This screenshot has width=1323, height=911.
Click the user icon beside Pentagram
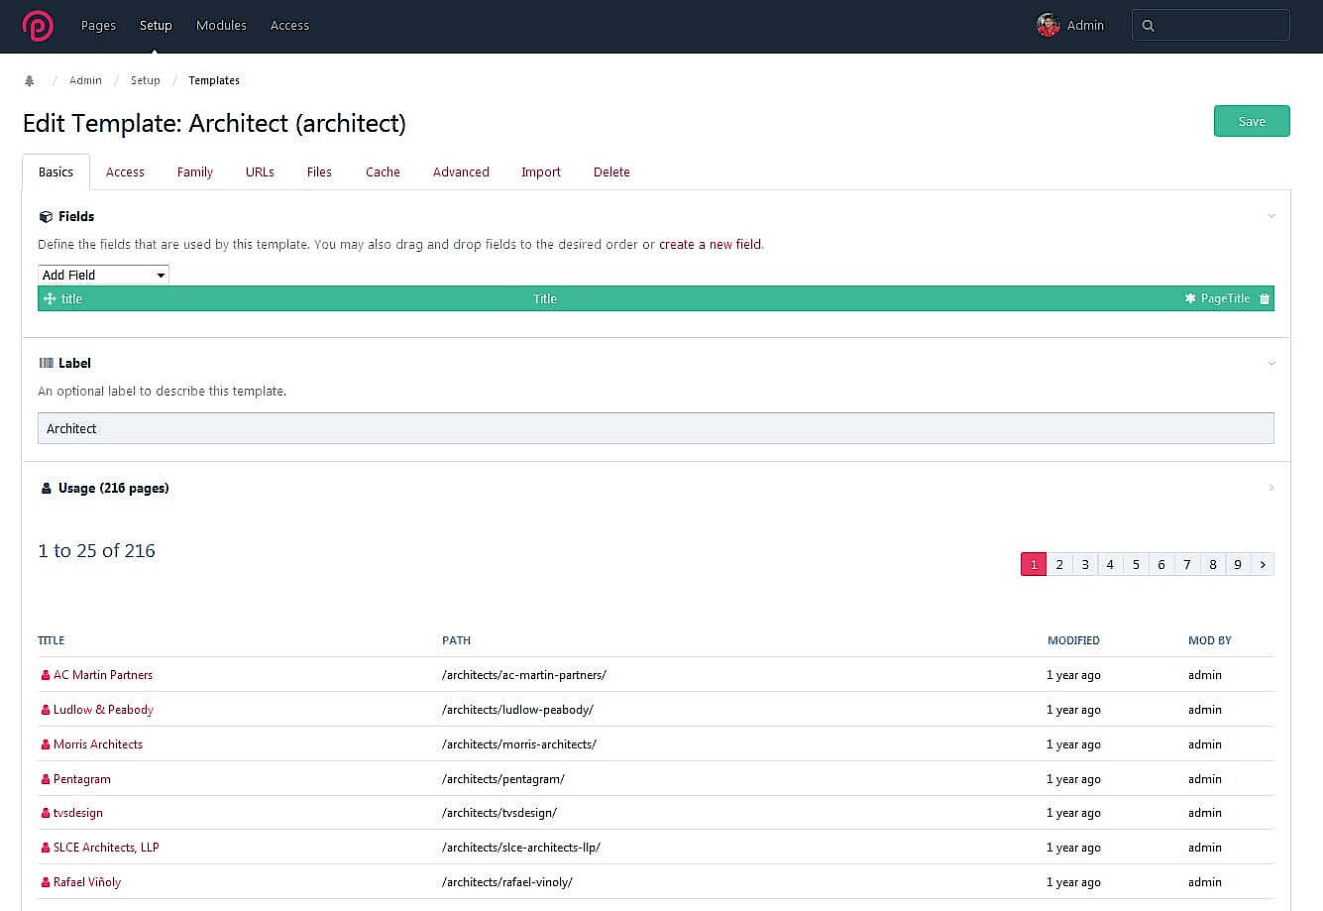click(x=44, y=778)
